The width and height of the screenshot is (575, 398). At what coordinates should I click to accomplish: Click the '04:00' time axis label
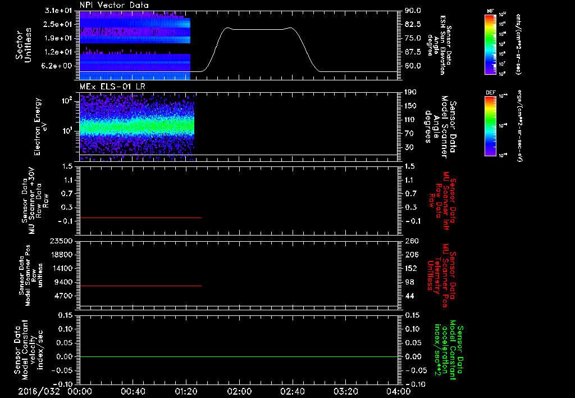[398, 391]
